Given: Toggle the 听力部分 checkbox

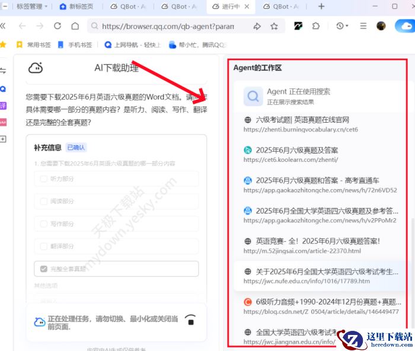Looking at the screenshot, I should 43,178.
